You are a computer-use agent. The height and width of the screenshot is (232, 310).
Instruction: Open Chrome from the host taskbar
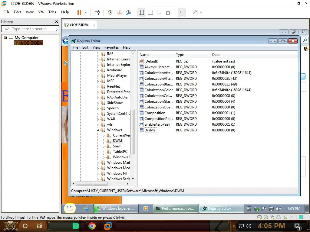click(92, 226)
